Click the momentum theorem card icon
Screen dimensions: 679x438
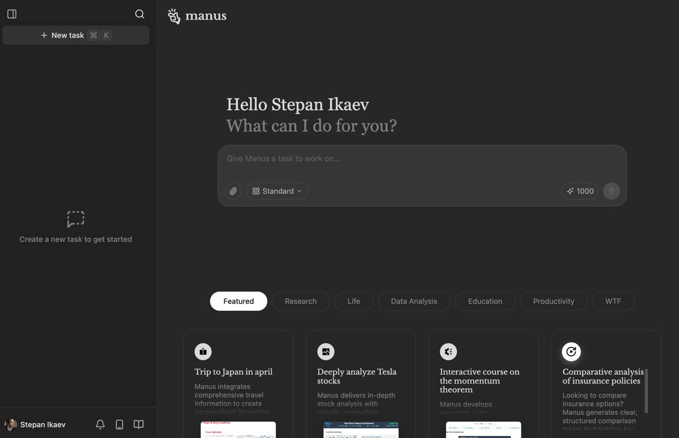coord(448,352)
